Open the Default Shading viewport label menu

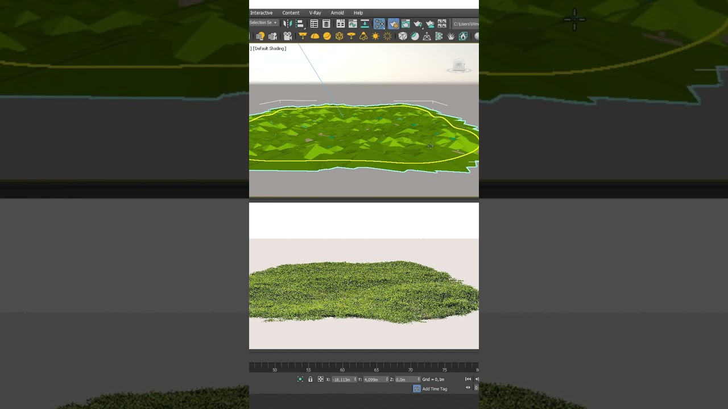(270, 48)
